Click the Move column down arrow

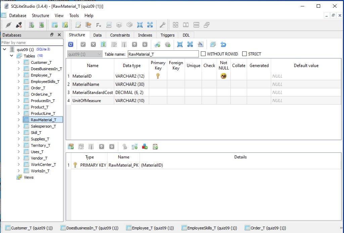[x=145, y=45]
